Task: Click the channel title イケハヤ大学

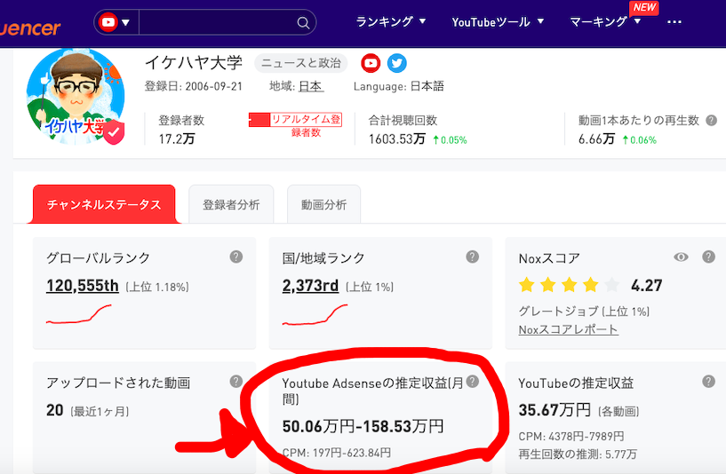Action: (x=194, y=62)
